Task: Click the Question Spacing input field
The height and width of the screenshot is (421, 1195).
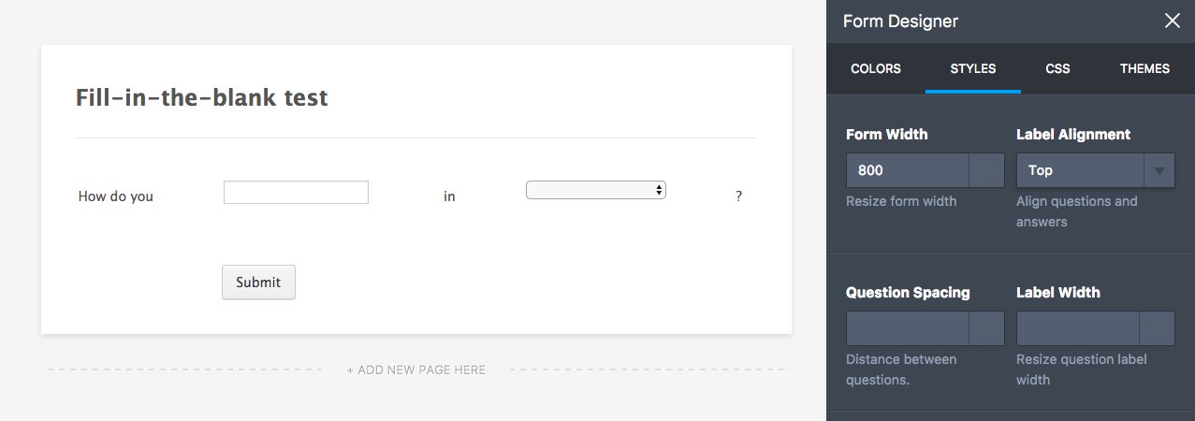Action: coord(907,328)
